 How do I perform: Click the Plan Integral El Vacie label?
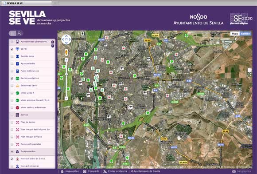pos(31,137)
